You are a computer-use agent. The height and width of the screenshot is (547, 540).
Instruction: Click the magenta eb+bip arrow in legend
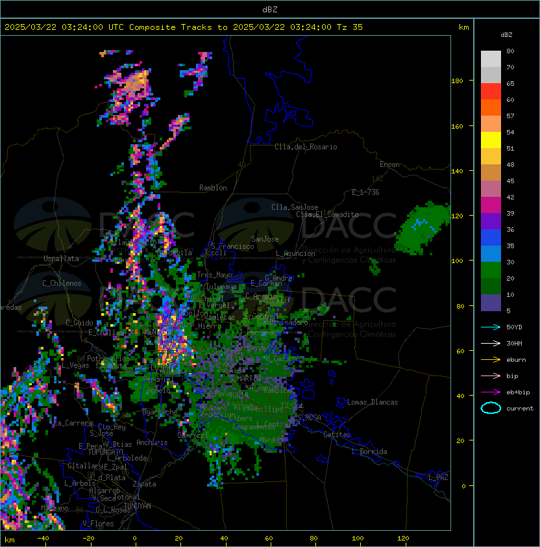(491, 392)
